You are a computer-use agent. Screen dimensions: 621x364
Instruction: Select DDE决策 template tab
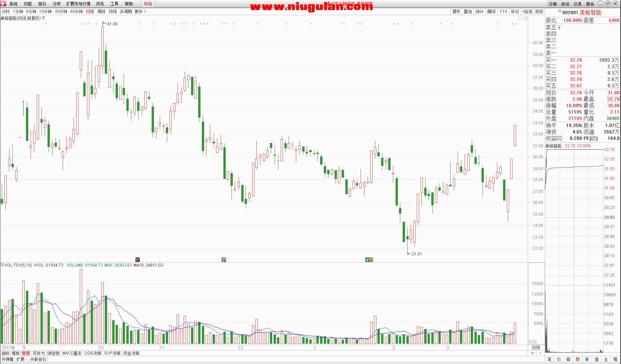click(93, 354)
